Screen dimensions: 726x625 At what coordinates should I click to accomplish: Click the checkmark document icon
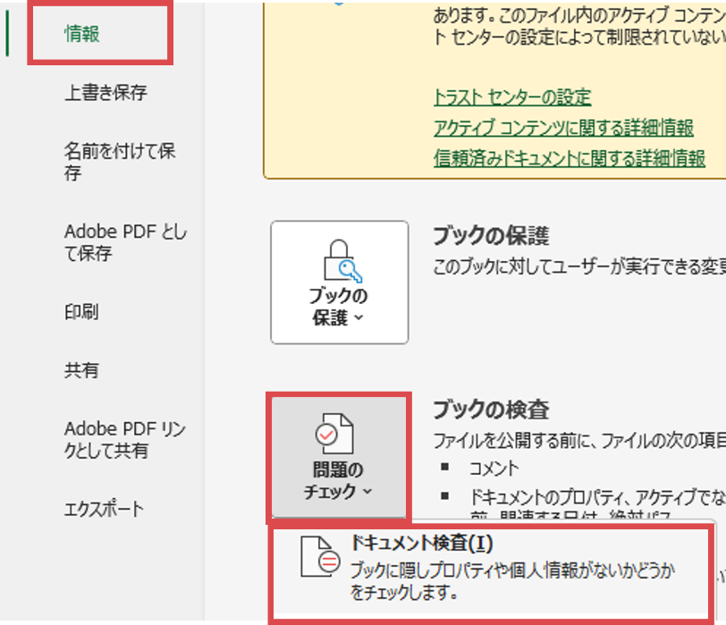pos(334,434)
